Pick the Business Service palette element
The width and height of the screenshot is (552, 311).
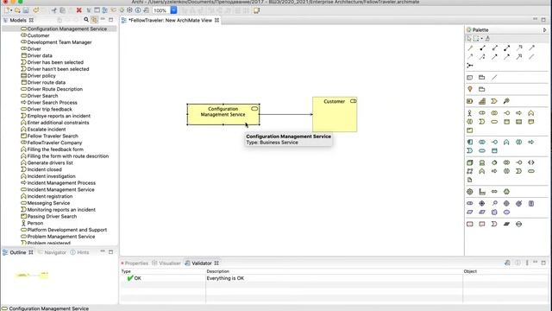pyautogui.click(x=494, y=122)
